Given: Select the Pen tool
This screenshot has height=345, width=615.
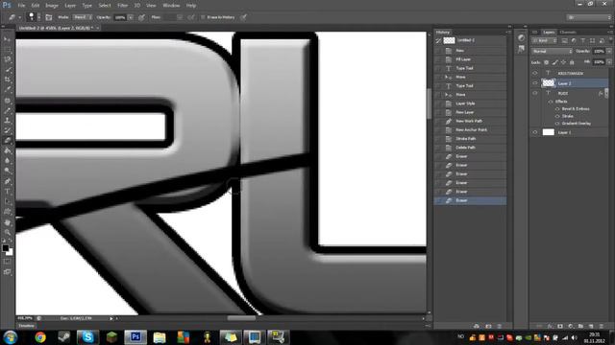Looking at the screenshot, I should click(x=7, y=181).
